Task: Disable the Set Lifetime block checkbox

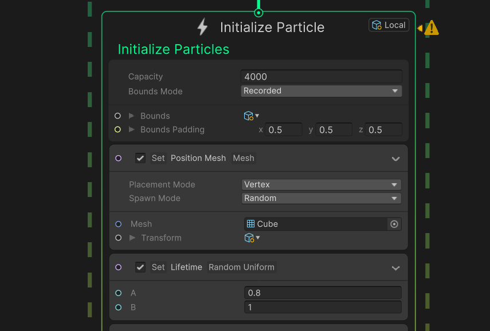Action: 140,267
